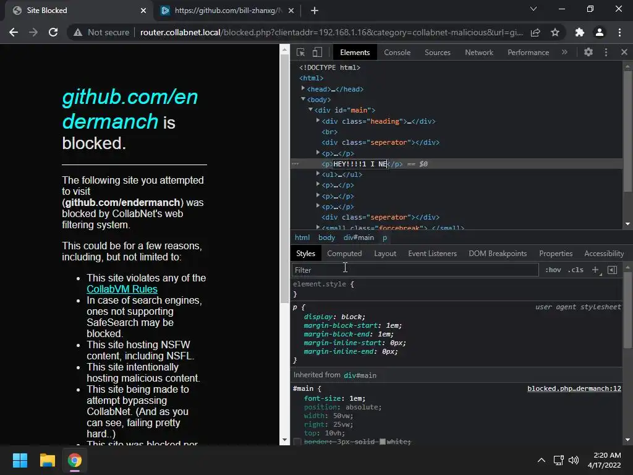Open the DOM Breakpoints sub-tab
This screenshot has width=633, height=475.
[x=498, y=253]
